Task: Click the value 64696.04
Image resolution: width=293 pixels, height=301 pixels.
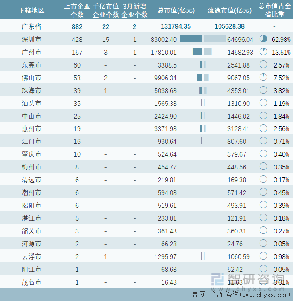Action: point(240,40)
